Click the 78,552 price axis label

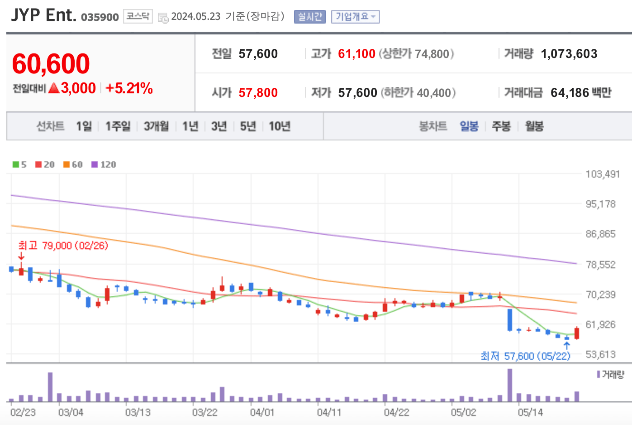click(601, 265)
